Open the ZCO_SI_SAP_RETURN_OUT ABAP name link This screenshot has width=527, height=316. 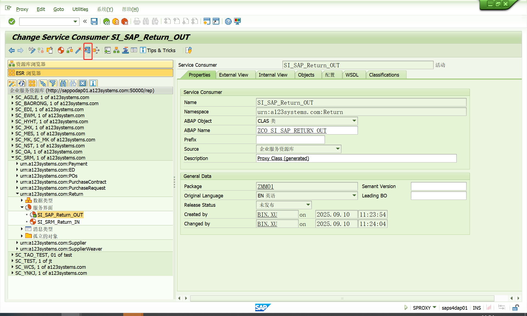tap(292, 131)
